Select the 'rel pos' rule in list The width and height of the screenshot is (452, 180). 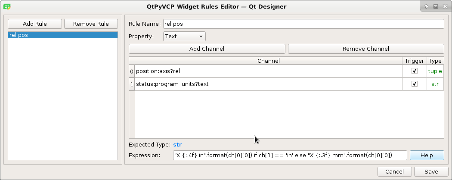[x=63, y=35]
